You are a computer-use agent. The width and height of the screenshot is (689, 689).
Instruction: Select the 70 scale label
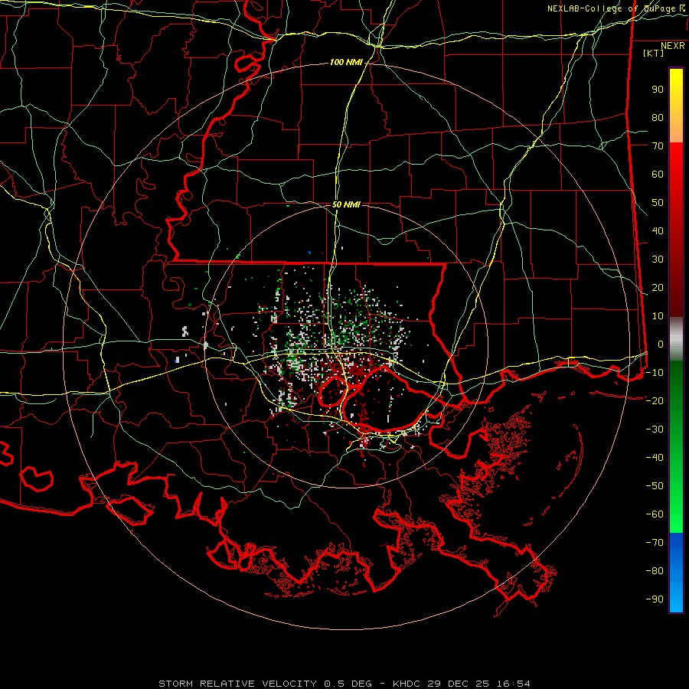click(x=658, y=146)
